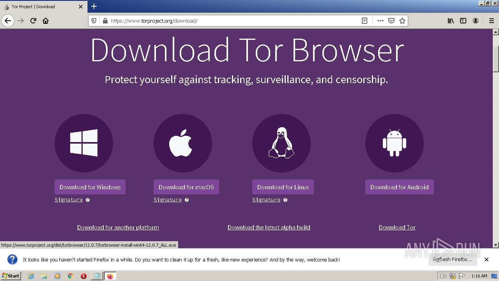
Task: Click the Apple logo circle
Action: coord(183,143)
